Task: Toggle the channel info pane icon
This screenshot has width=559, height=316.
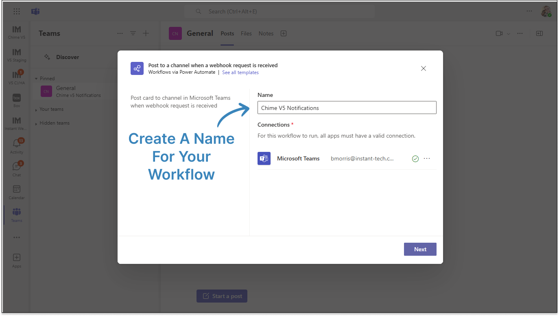Action: point(539,33)
